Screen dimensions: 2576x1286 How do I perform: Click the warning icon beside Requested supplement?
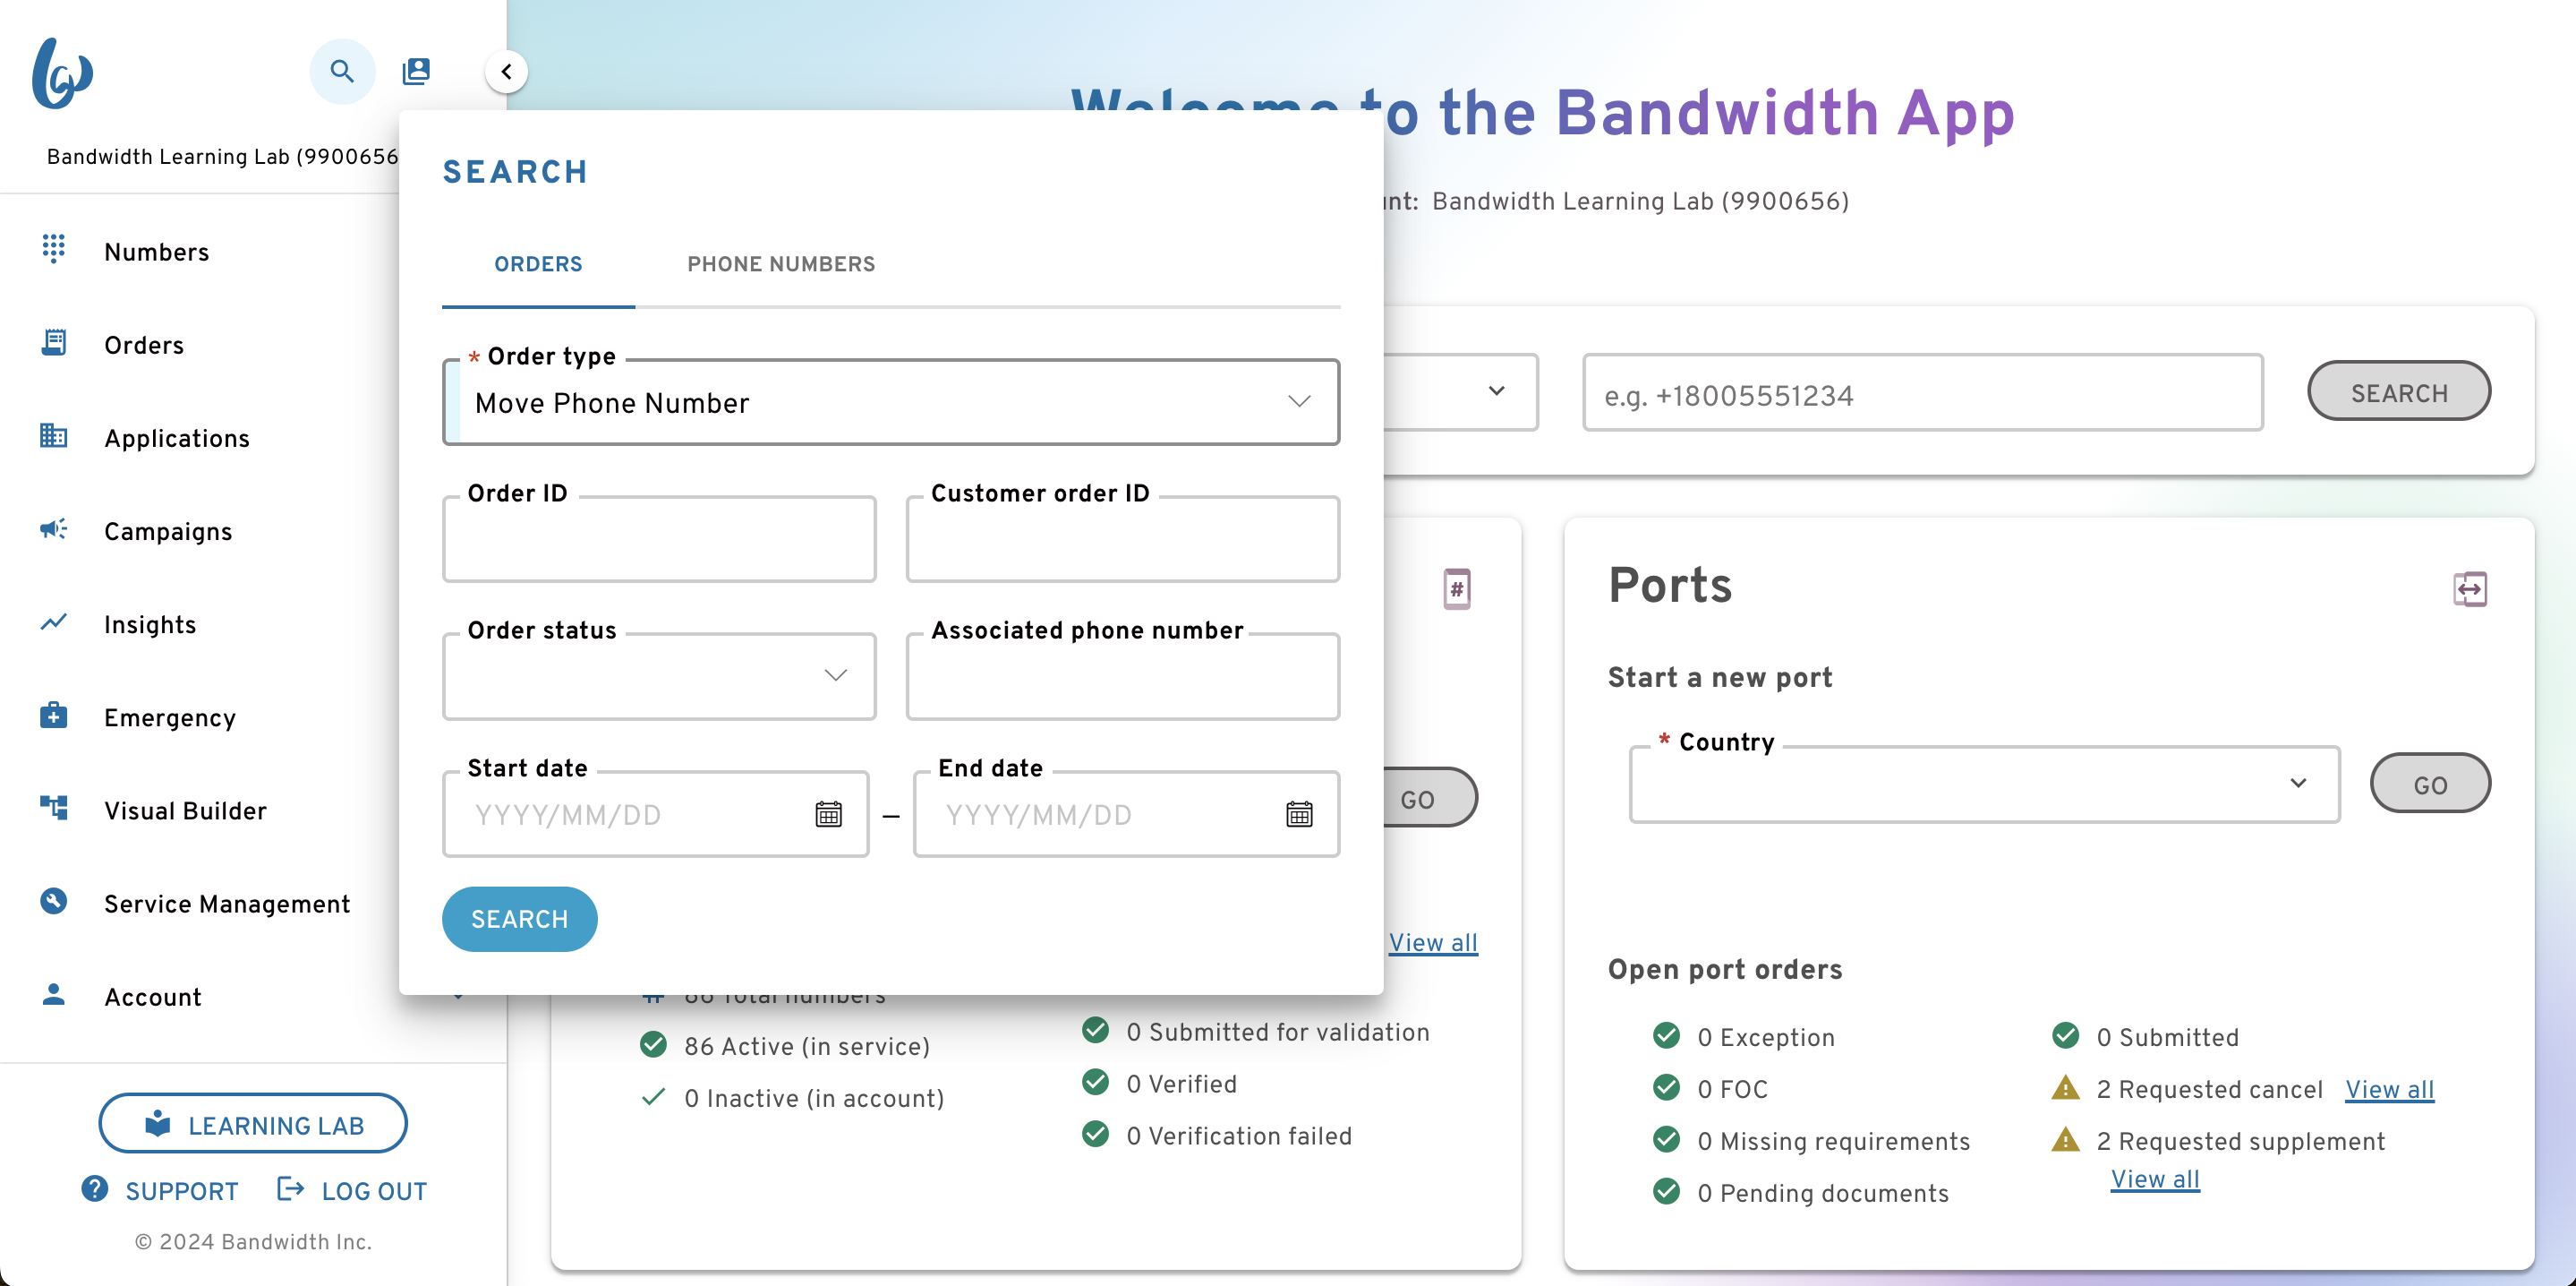(2065, 1140)
